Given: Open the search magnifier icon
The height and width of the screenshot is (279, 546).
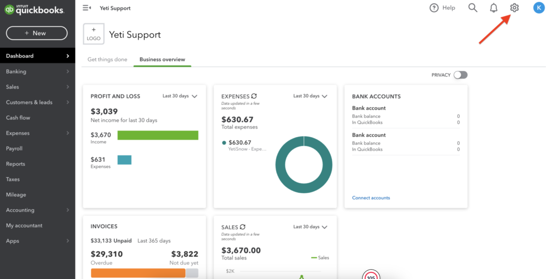Looking at the screenshot, I should pyautogui.click(x=473, y=8).
